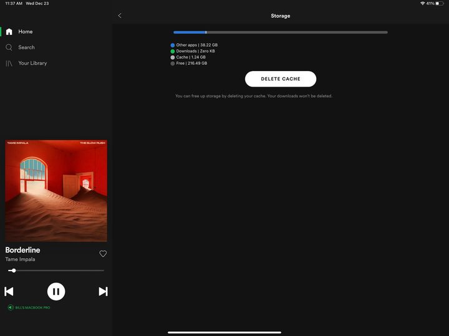Screen dimensions: 449x336
Task: Click the speaker connect device icon
Action: tap(11, 308)
